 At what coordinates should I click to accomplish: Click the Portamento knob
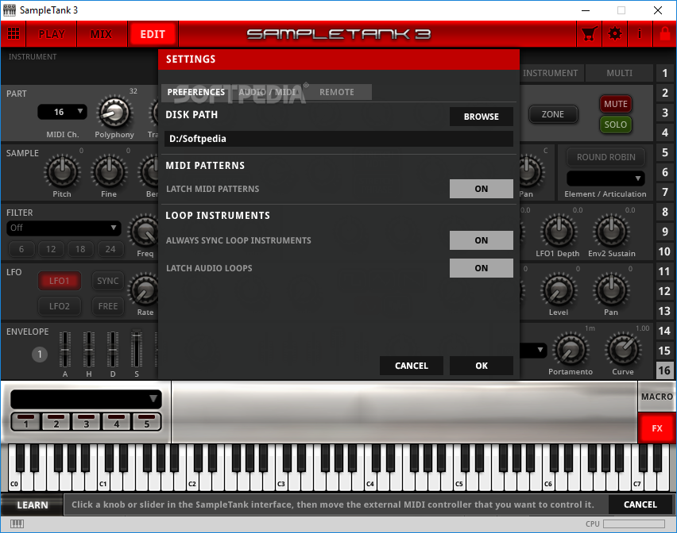571,350
